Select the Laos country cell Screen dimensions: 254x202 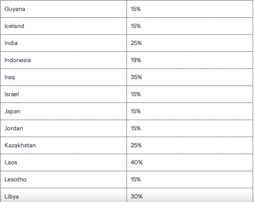11,162
